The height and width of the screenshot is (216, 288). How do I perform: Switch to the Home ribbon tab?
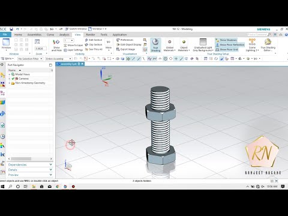(x=18, y=35)
